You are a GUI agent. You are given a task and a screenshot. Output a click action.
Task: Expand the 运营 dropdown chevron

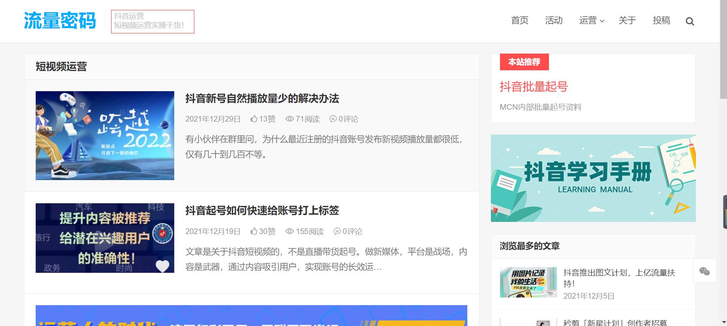point(602,21)
